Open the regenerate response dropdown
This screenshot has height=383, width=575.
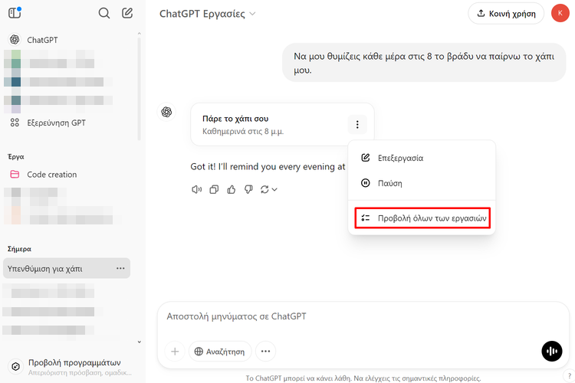269,189
